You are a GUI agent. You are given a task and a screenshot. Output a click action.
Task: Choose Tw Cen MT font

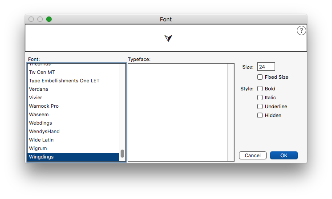42,72
